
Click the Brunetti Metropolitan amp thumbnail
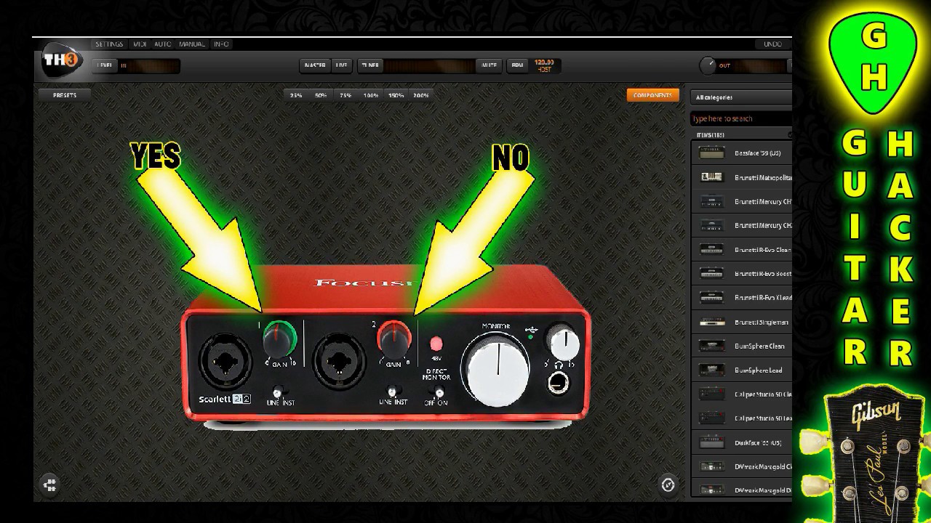[x=712, y=177]
